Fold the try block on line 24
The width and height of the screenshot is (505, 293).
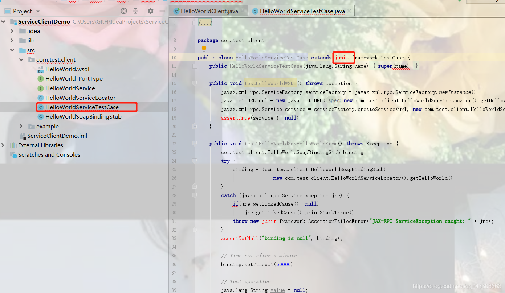(x=195, y=161)
